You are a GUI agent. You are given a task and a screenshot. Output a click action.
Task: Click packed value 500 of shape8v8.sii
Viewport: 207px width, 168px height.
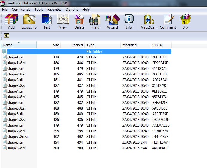click(x=80, y=148)
